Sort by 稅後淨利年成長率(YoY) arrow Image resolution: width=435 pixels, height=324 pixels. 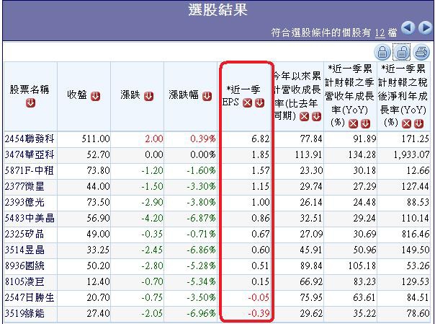[419, 123]
